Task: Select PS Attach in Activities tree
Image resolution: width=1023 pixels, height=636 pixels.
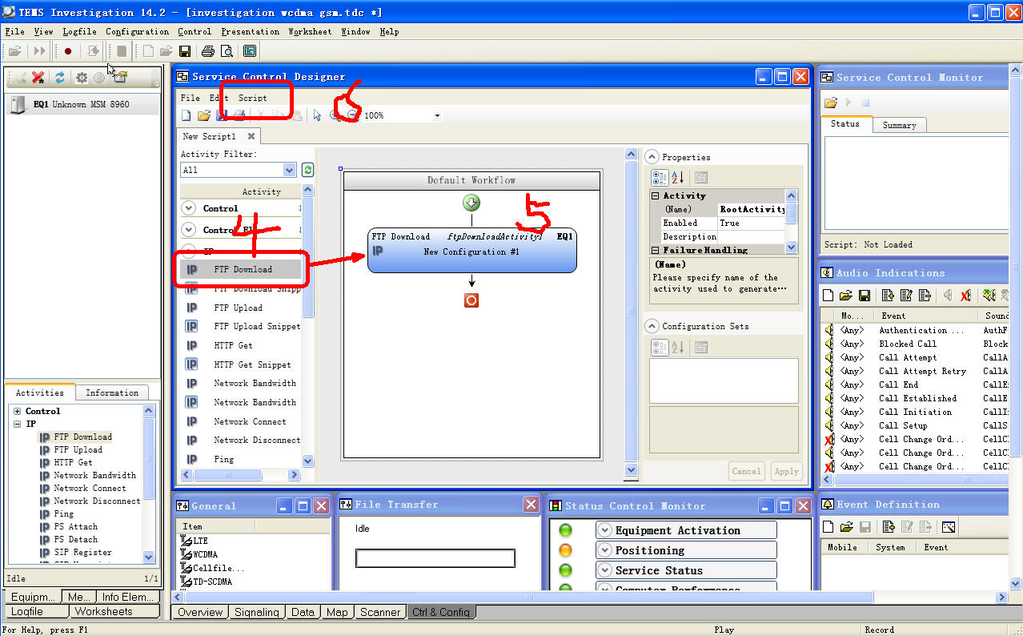Action: pos(75,526)
